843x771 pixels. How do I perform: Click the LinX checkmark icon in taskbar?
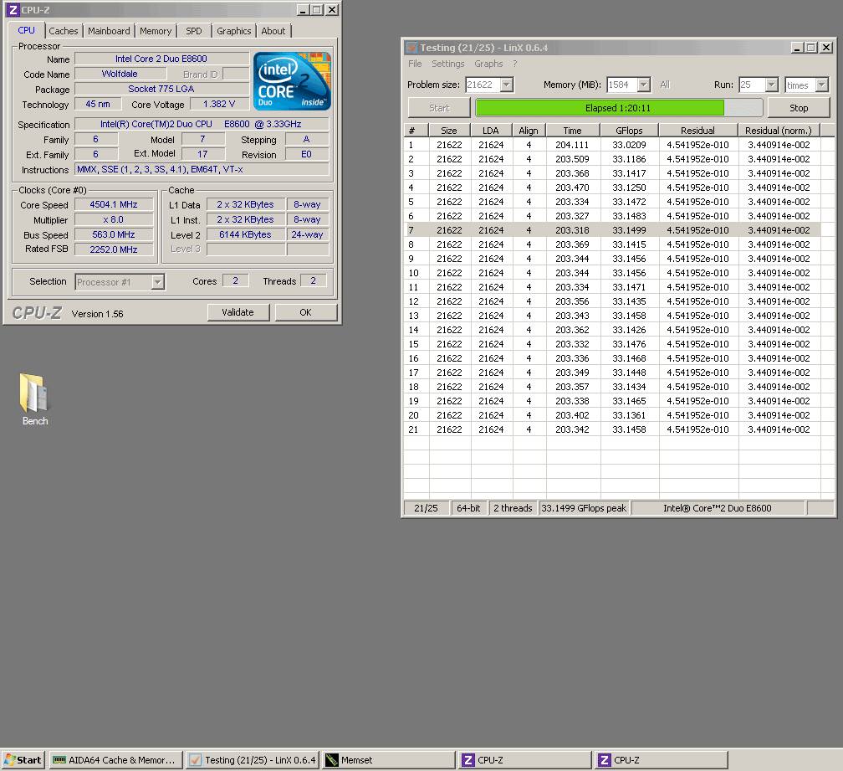(x=195, y=760)
